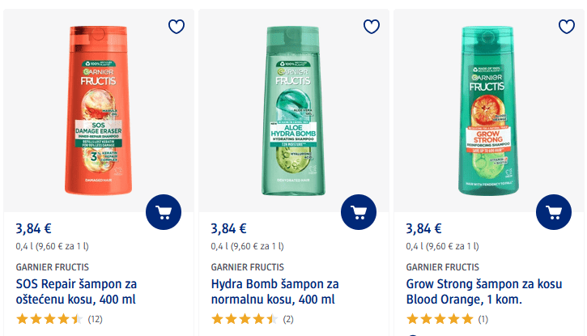The height and width of the screenshot is (336, 587).
Task: Add Hydra Bomb shampoo to cart
Action: (x=359, y=213)
